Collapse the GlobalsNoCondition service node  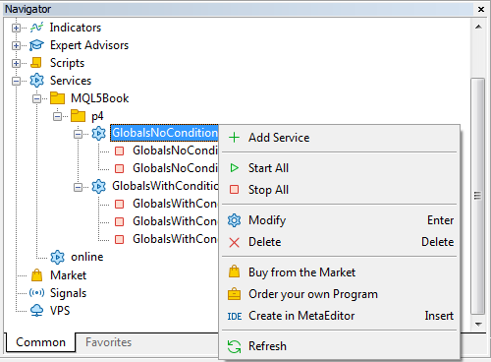point(78,134)
